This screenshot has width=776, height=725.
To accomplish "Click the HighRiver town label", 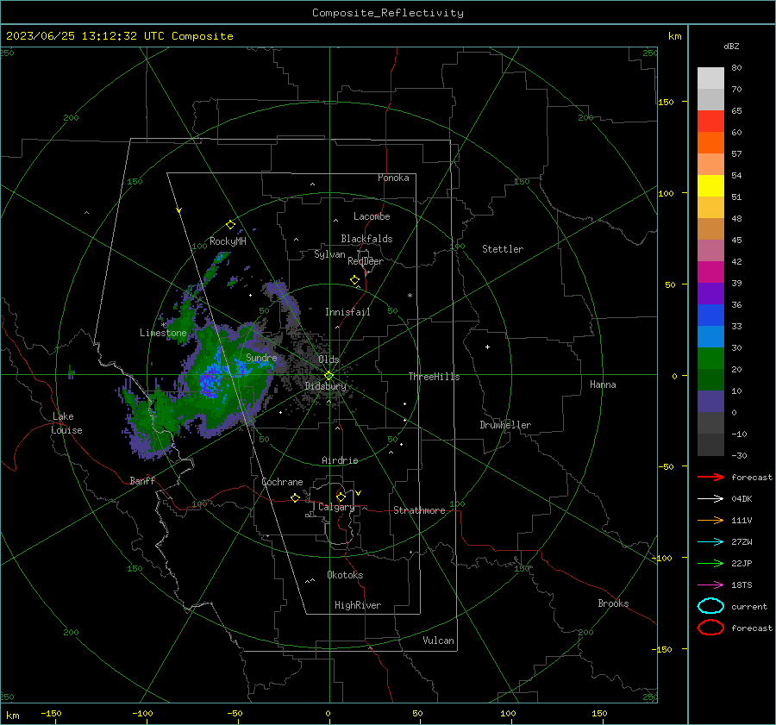I will point(358,605).
